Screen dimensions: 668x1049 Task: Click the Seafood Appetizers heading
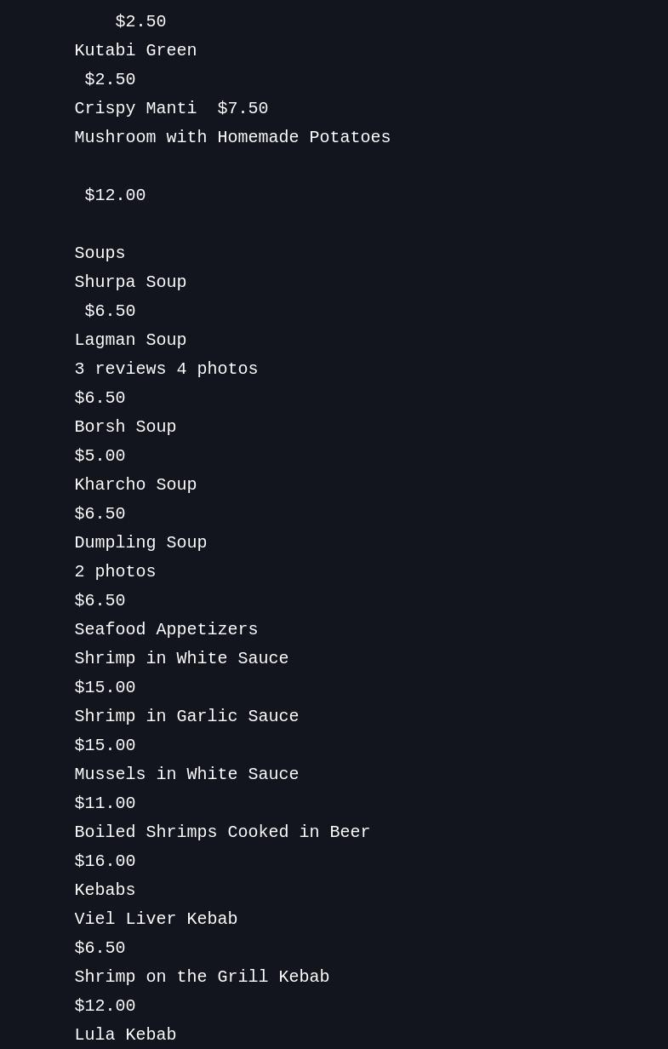[166, 630]
